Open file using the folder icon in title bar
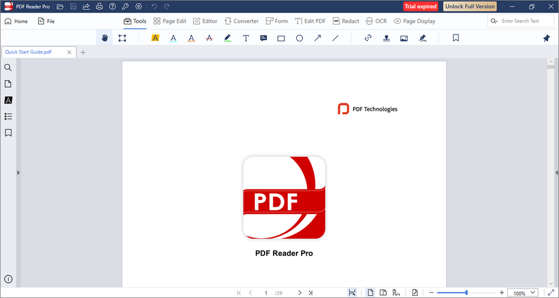The width and height of the screenshot is (559, 298). [60, 7]
